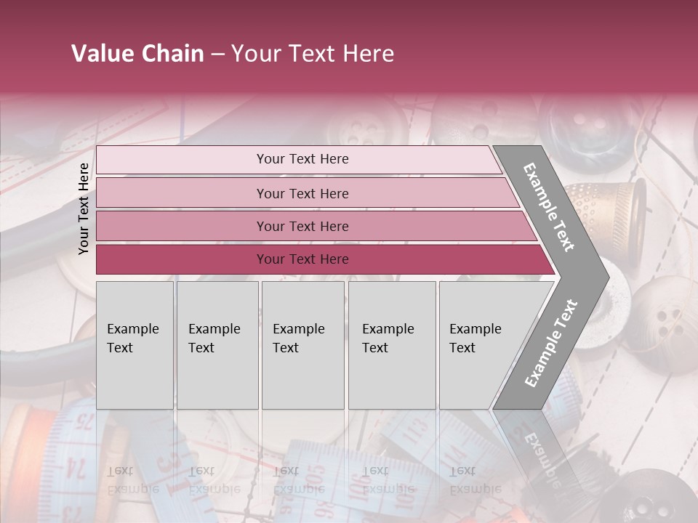Click the darkest crimson "Your Text Here" bar

pyautogui.click(x=302, y=259)
